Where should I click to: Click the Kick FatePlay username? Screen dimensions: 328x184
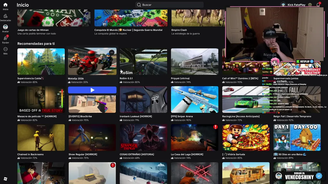click(296, 5)
